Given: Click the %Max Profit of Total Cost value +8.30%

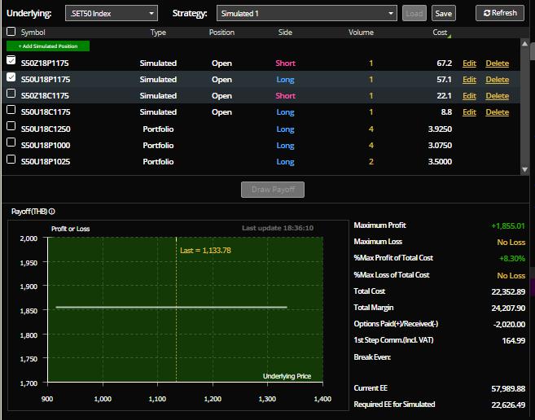Looking at the screenshot, I should coord(512,259).
